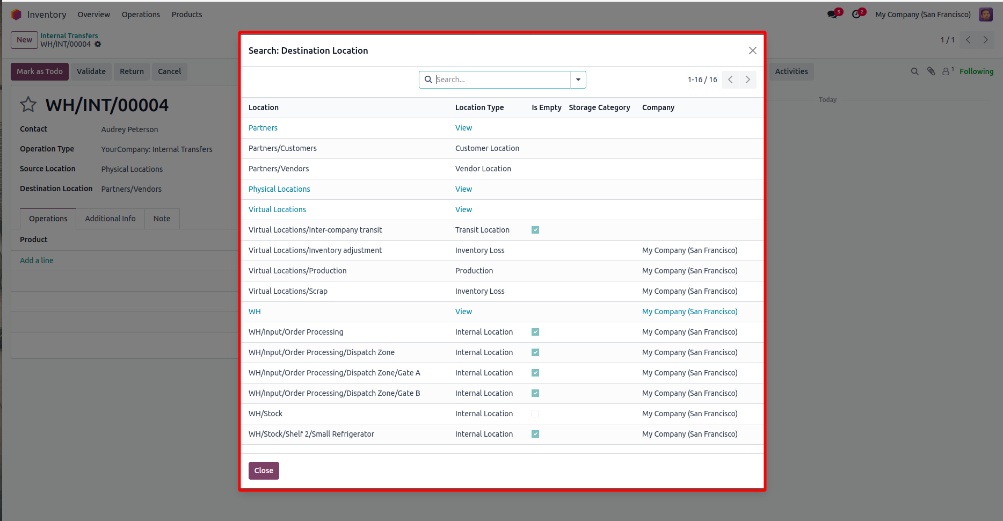This screenshot has height=521, width=1003.
Task: Toggle Is Empty checkbox for WH/Stock
Action: 535,414
